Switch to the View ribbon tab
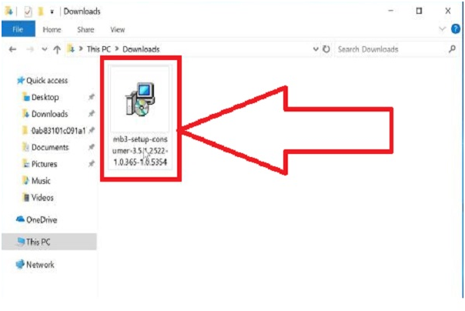This screenshot has width=465, height=311. [x=118, y=30]
